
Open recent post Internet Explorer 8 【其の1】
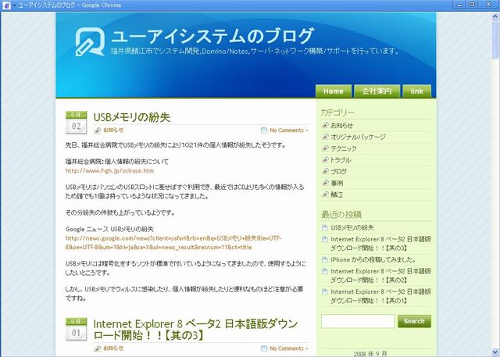(x=380, y=296)
